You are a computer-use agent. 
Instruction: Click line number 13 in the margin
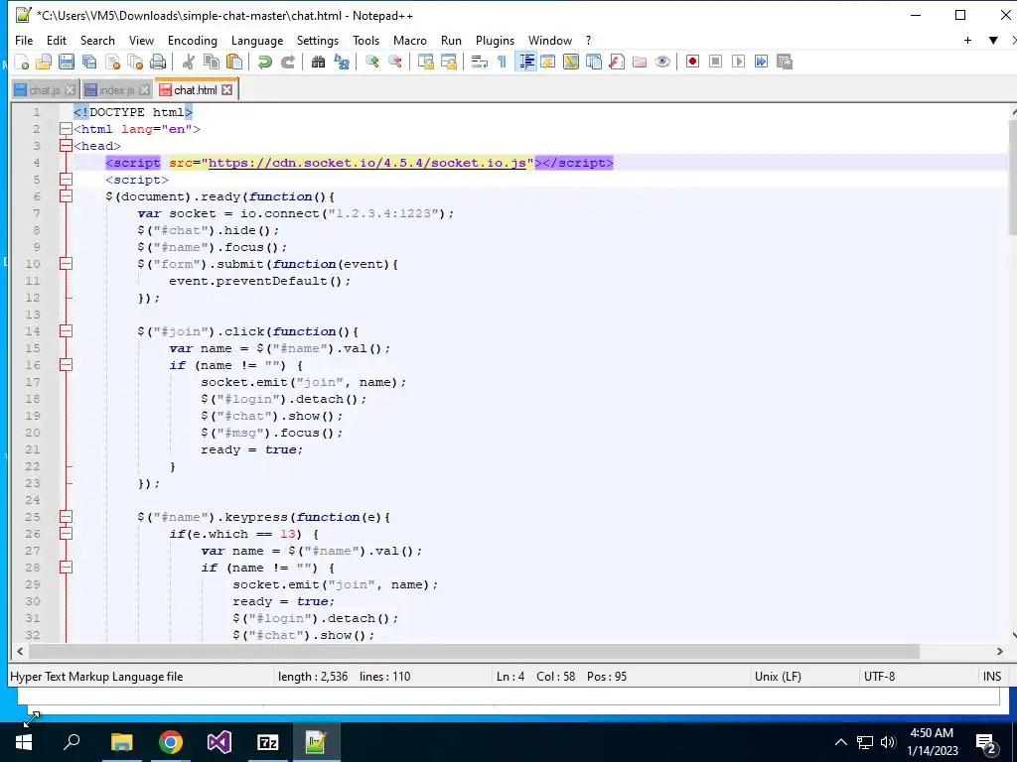tap(33, 315)
